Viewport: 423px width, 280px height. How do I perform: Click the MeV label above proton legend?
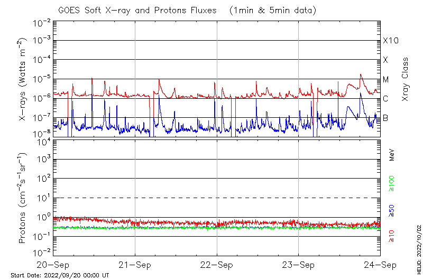[392, 155]
